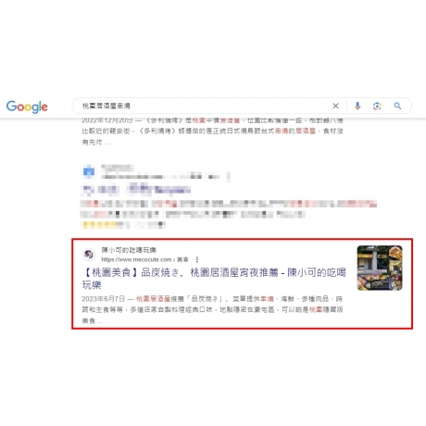Screen dimensions: 426x426
Task: Click the snippet dated 2022年12月20日
Action: coord(212,132)
